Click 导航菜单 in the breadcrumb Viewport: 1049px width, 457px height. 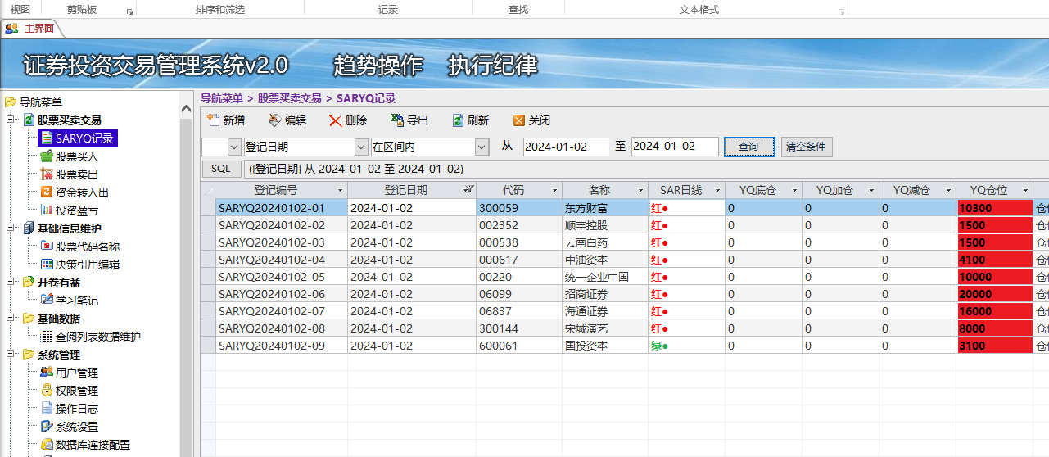[x=222, y=98]
